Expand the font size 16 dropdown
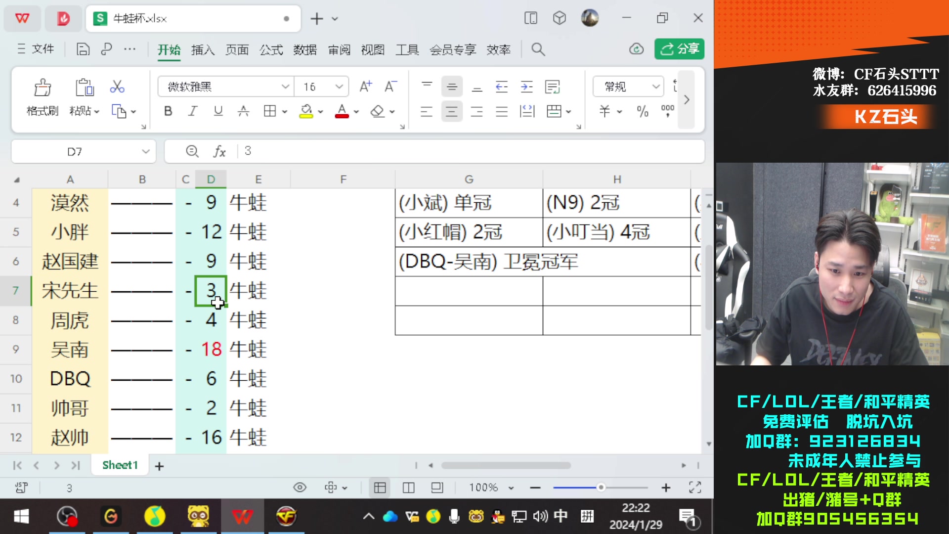The image size is (949, 534). [339, 87]
